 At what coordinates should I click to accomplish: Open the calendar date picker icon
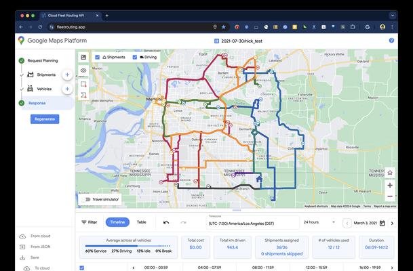pos(382,223)
